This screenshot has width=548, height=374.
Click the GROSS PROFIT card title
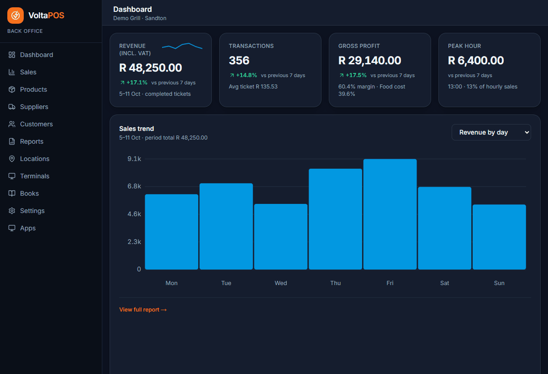359,46
